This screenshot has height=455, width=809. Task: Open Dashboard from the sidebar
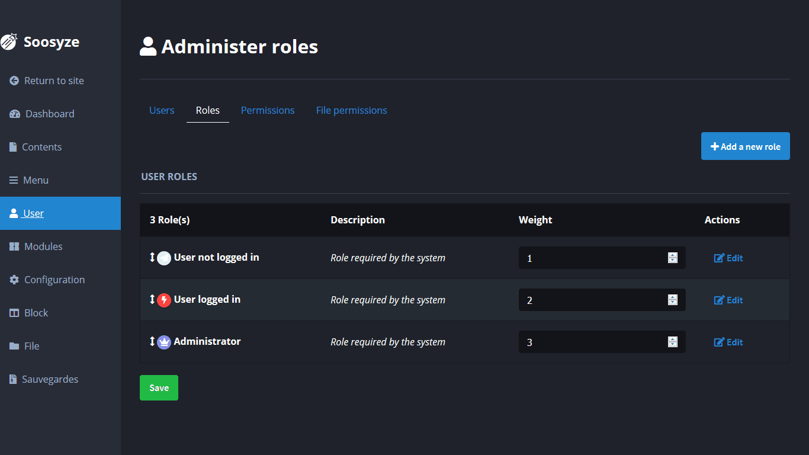click(x=50, y=114)
